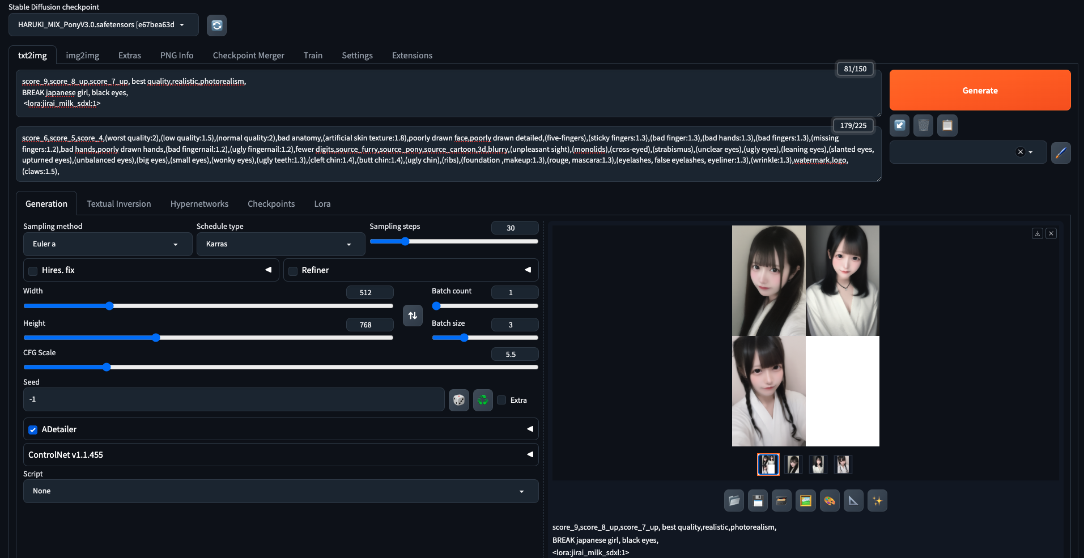This screenshot has width=1084, height=558.
Task: Click the paintbrush edit styles icon
Action: pos(1061,152)
